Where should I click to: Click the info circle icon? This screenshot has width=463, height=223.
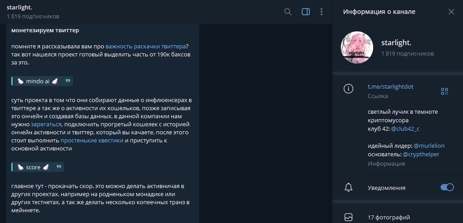coord(348,89)
